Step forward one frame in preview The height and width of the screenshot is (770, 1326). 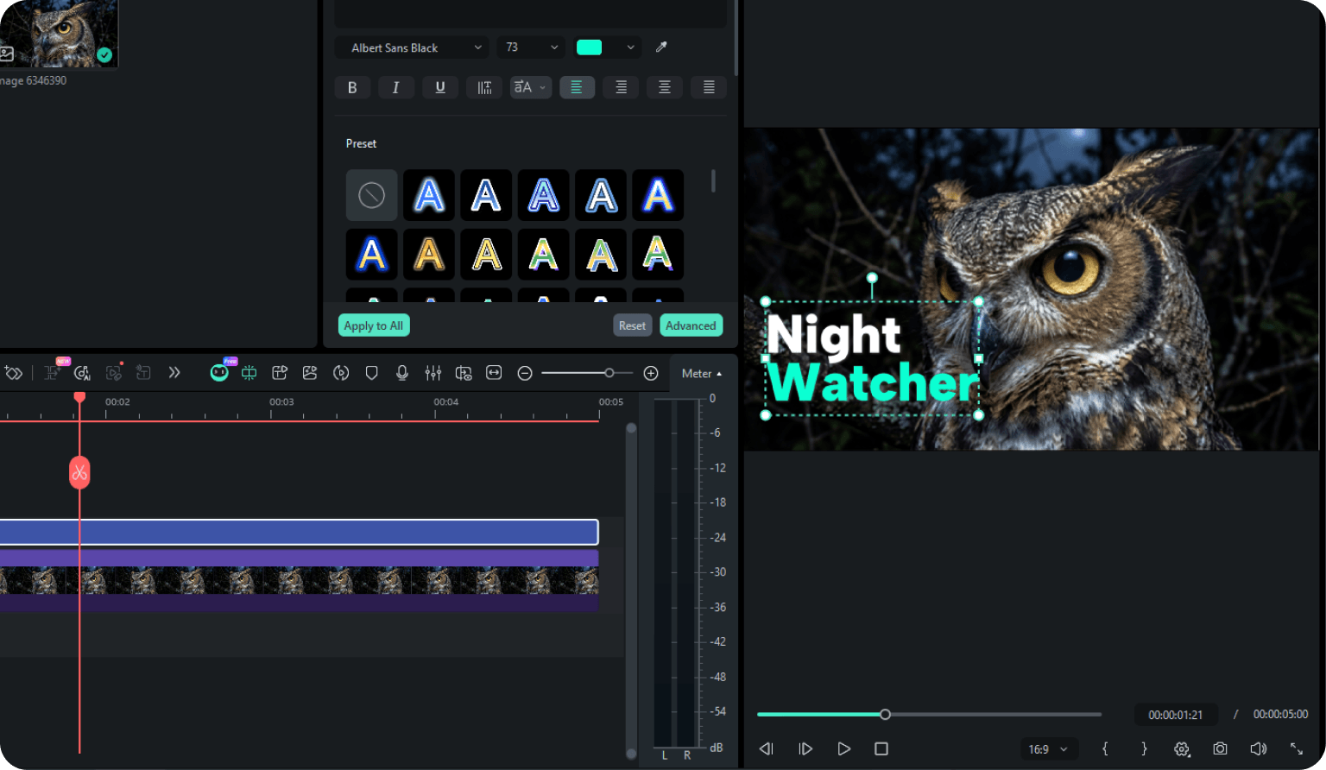pos(805,748)
